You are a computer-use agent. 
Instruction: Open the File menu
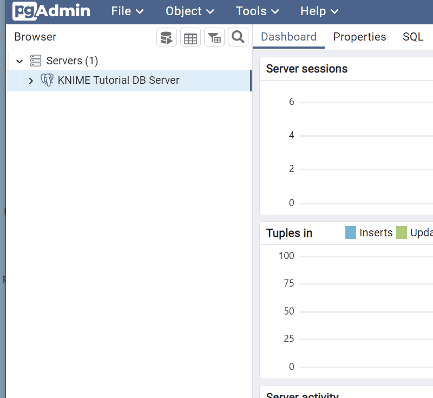coord(127,11)
